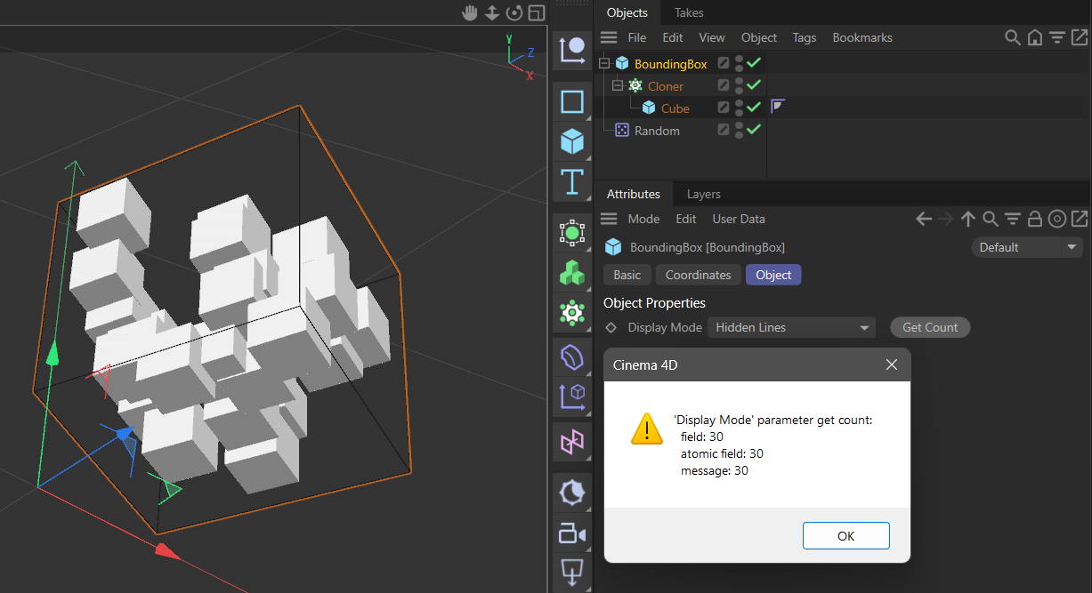Screen dimensions: 1092x593
Task: Switch to the Takes tab
Action: coord(689,12)
